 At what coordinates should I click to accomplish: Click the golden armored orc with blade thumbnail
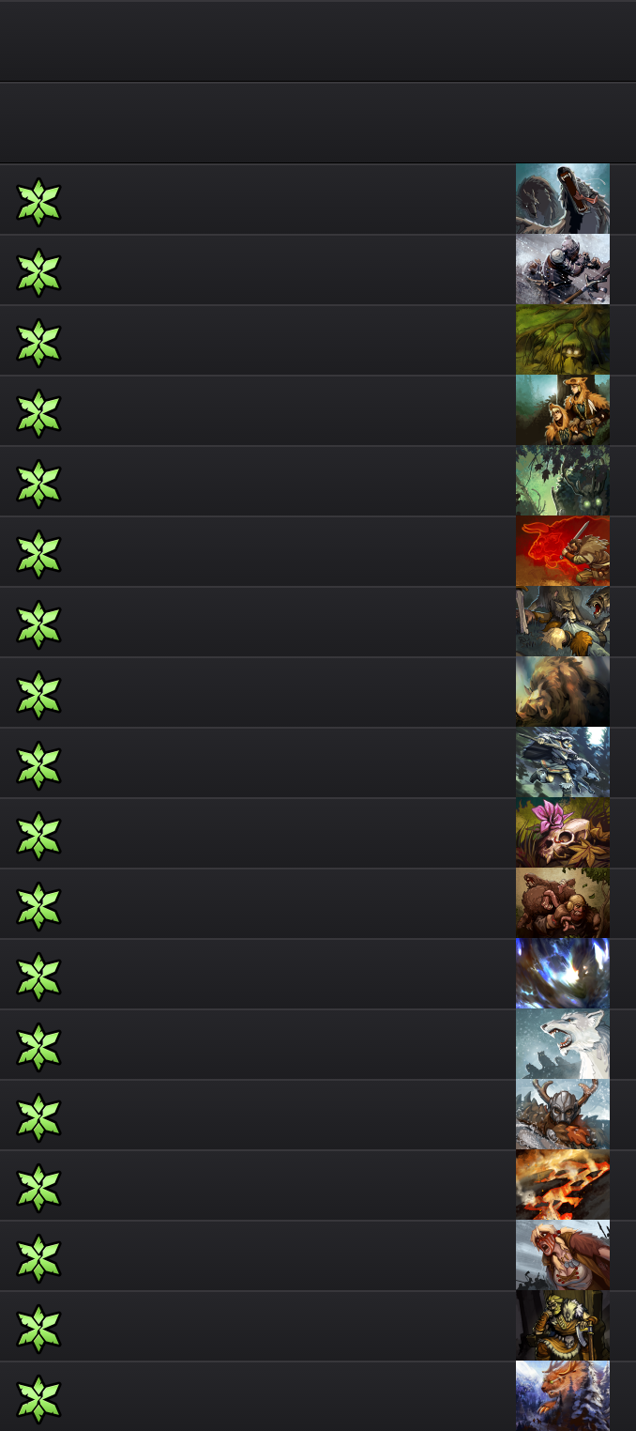coord(563,1326)
